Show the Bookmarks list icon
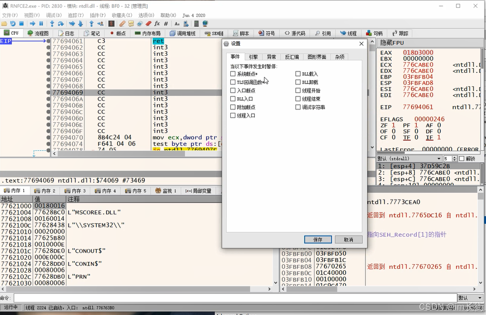 click(x=149, y=24)
